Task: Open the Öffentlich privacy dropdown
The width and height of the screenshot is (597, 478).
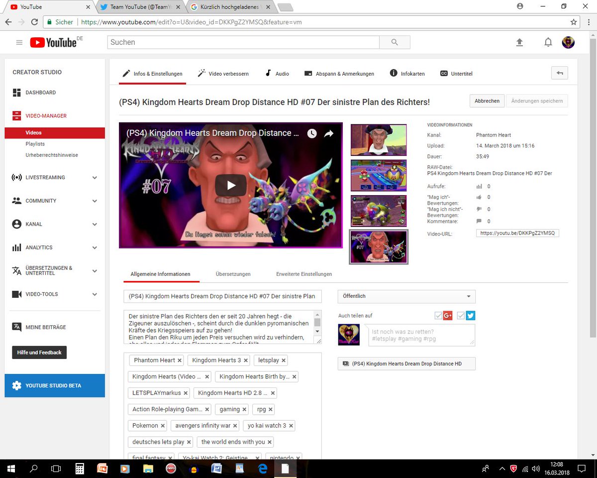Action: pyautogui.click(x=406, y=296)
